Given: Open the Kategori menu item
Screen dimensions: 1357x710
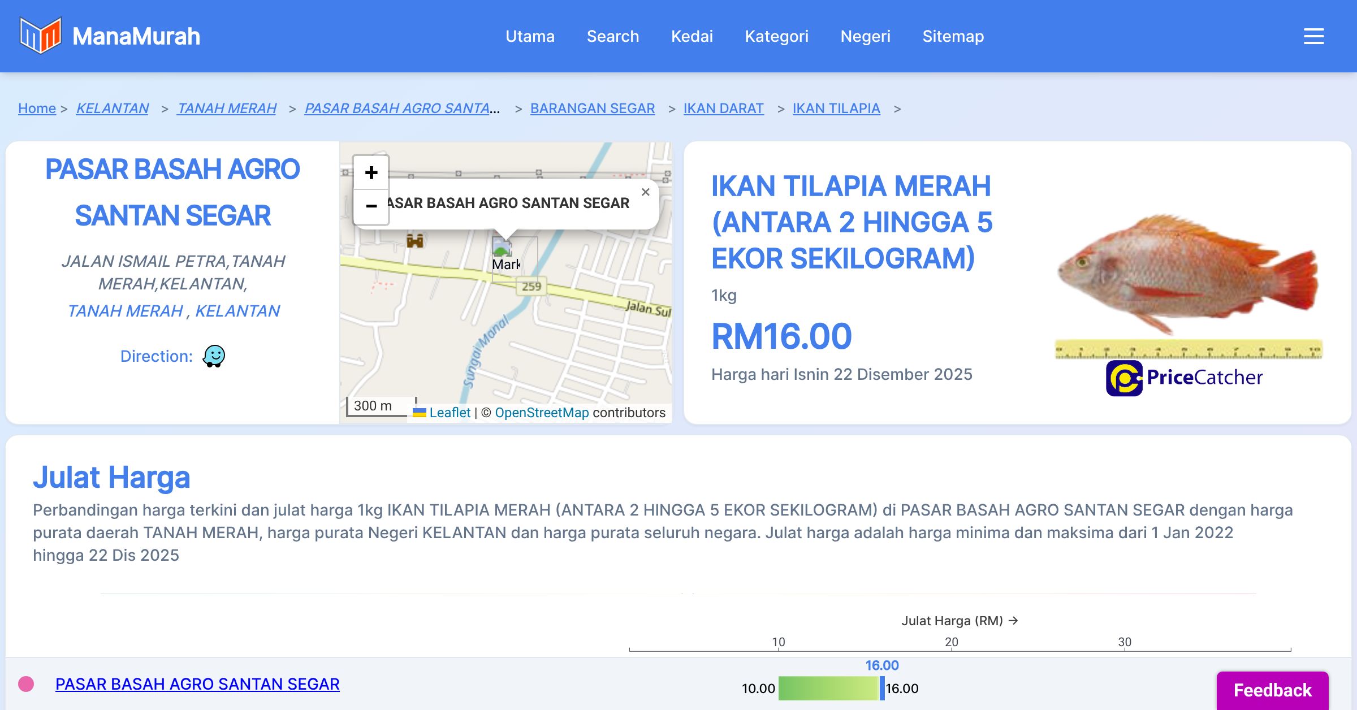Looking at the screenshot, I should click(776, 36).
